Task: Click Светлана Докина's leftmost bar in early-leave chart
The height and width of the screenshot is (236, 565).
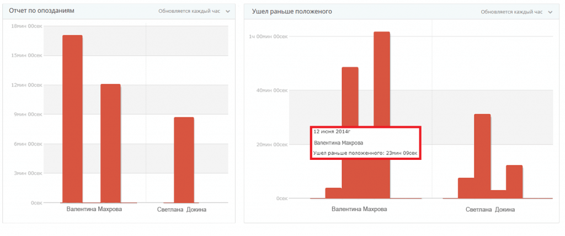Action: click(x=466, y=188)
